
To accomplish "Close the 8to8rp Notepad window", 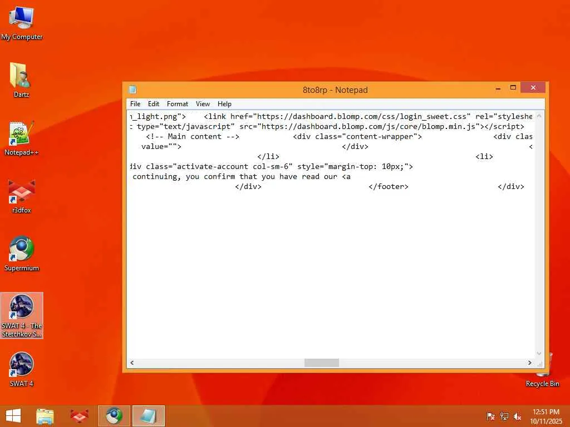I will point(533,87).
